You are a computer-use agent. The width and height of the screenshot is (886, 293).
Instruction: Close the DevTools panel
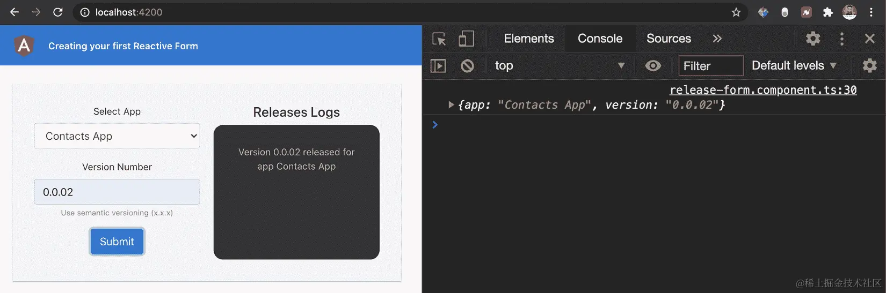point(869,39)
